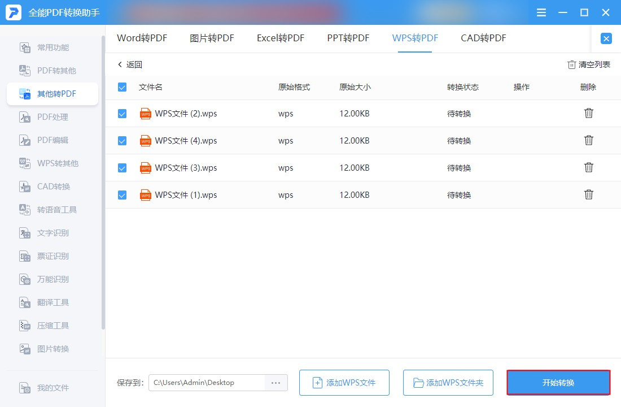Select the WPS转PDF tab

(415, 38)
